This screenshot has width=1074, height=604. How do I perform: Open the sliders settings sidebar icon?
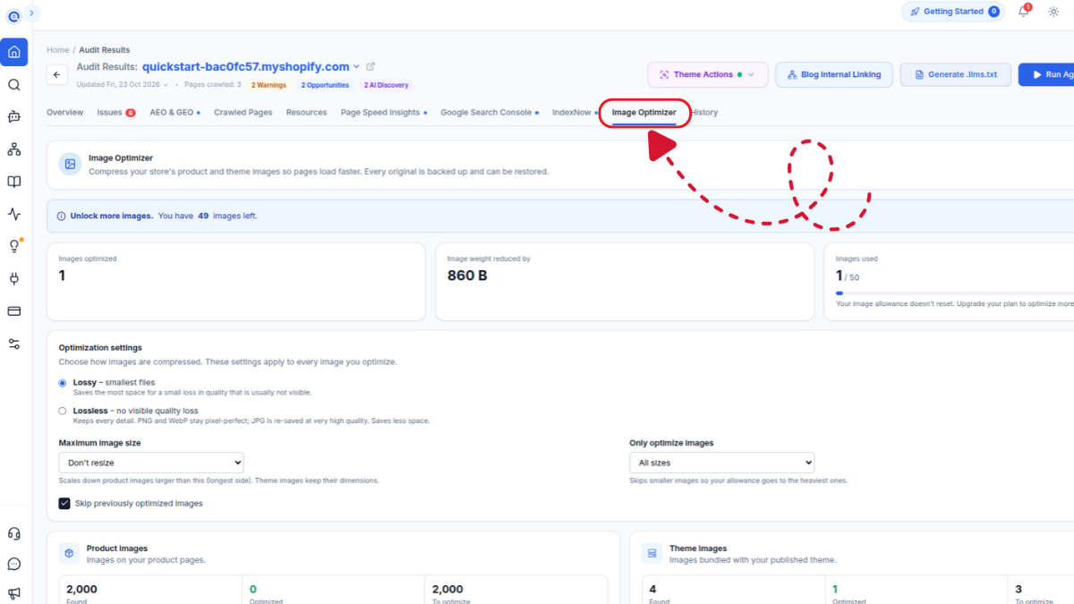(x=14, y=344)
